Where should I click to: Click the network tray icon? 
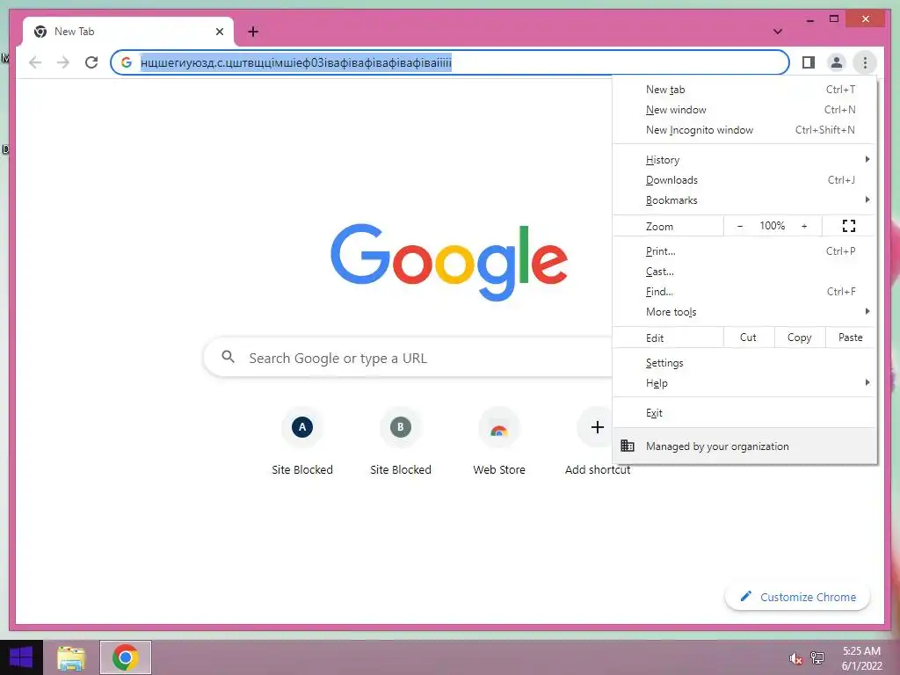(x=817, y=657)
